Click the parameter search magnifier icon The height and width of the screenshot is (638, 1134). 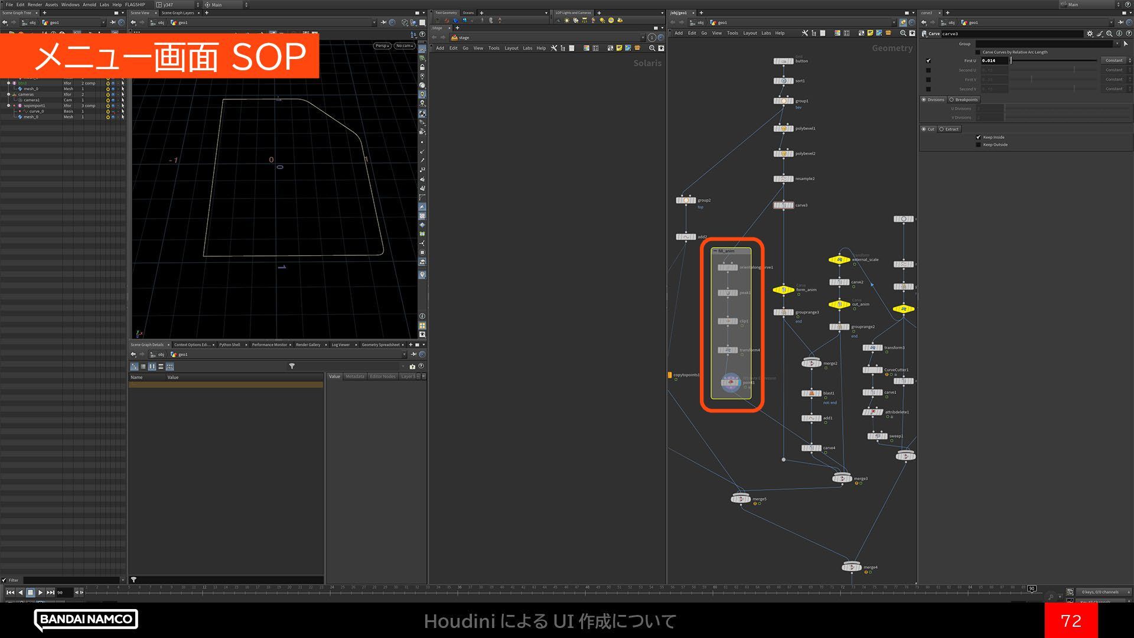tap(1109, 34)
